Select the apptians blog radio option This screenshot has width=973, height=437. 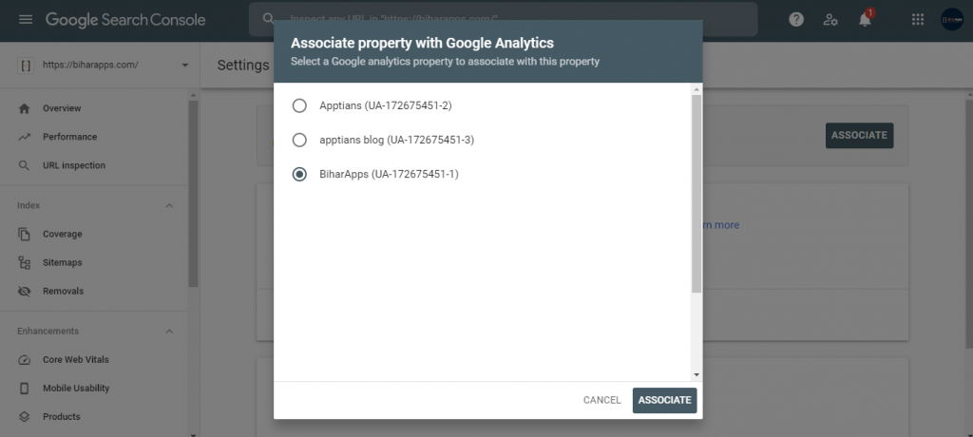point(299,140)
